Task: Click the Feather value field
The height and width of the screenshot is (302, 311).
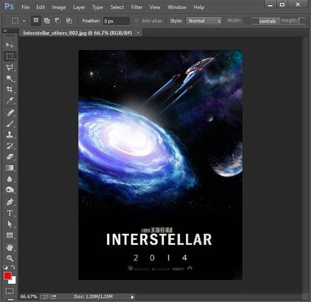Action: click(x=116, y=21)
